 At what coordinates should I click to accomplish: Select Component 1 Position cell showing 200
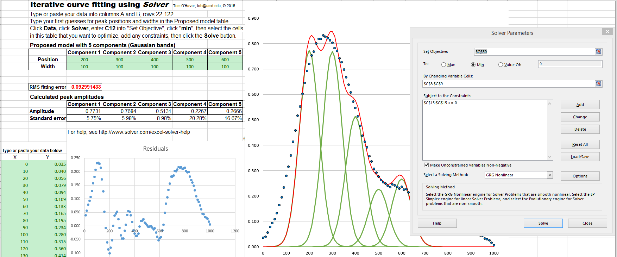(x=84, y=59)
